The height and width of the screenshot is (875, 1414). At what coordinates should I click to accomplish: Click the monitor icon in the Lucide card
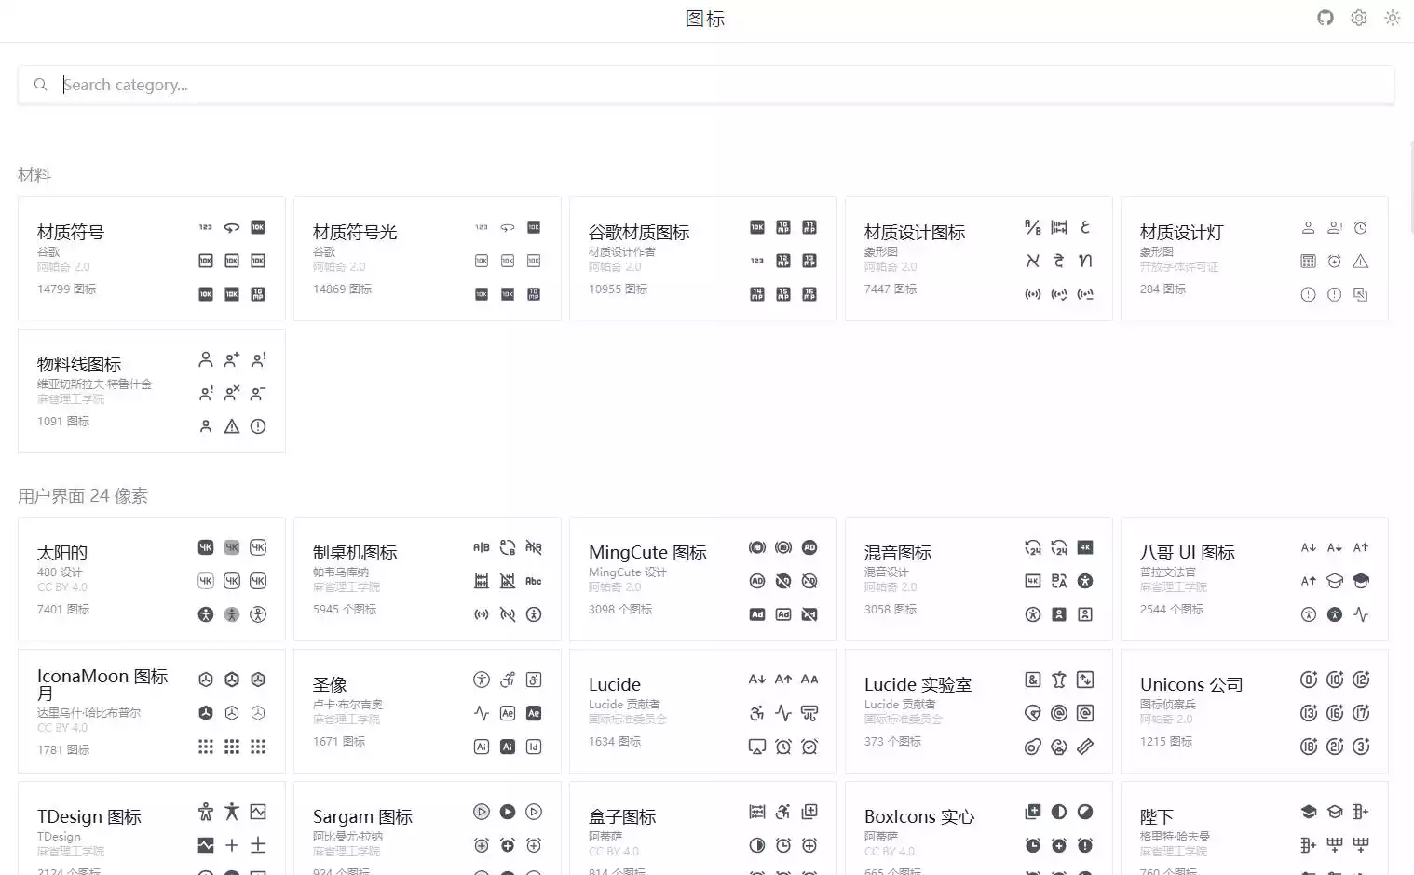[757, 747]
